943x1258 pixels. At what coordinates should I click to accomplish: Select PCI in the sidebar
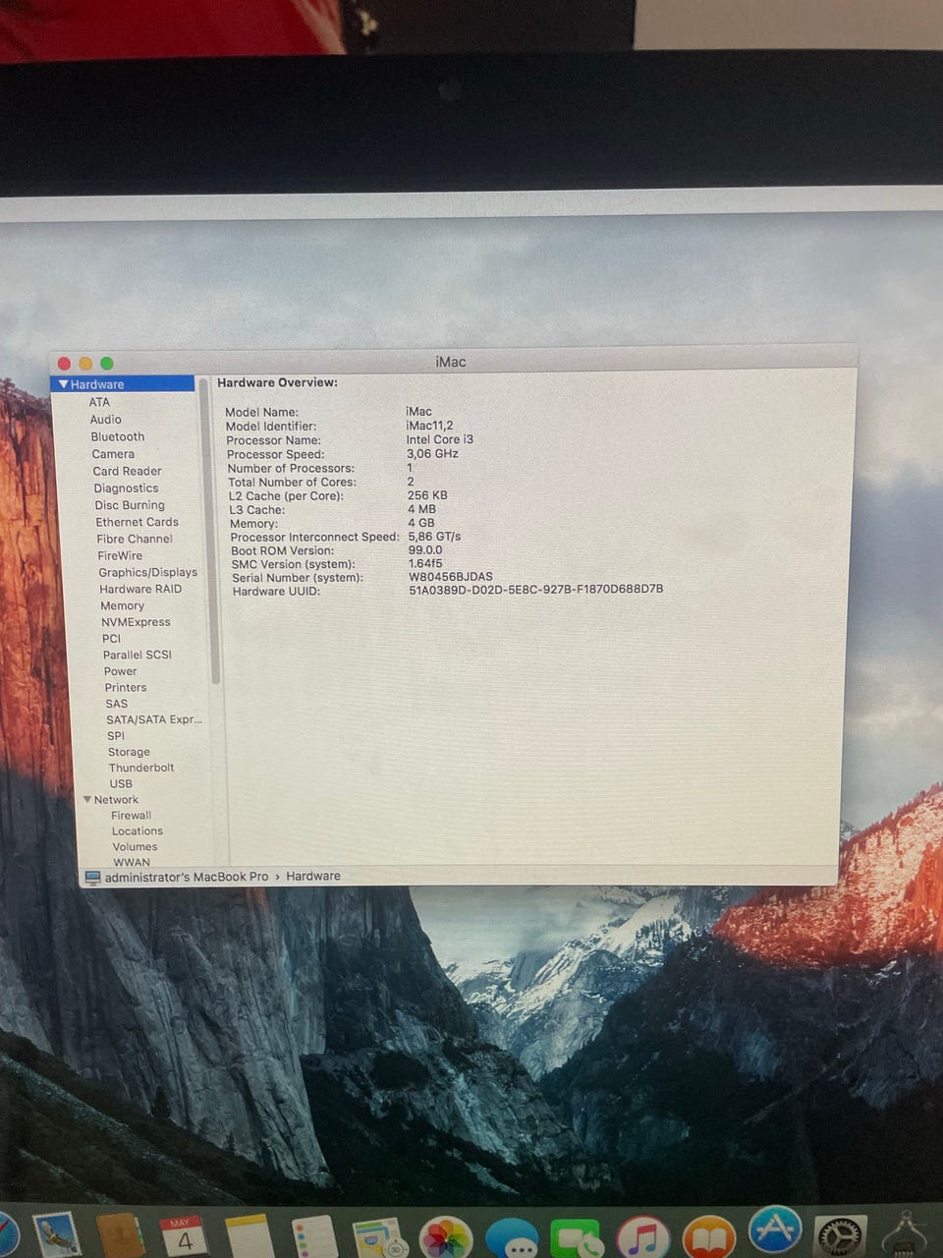(x=111, y=639)
